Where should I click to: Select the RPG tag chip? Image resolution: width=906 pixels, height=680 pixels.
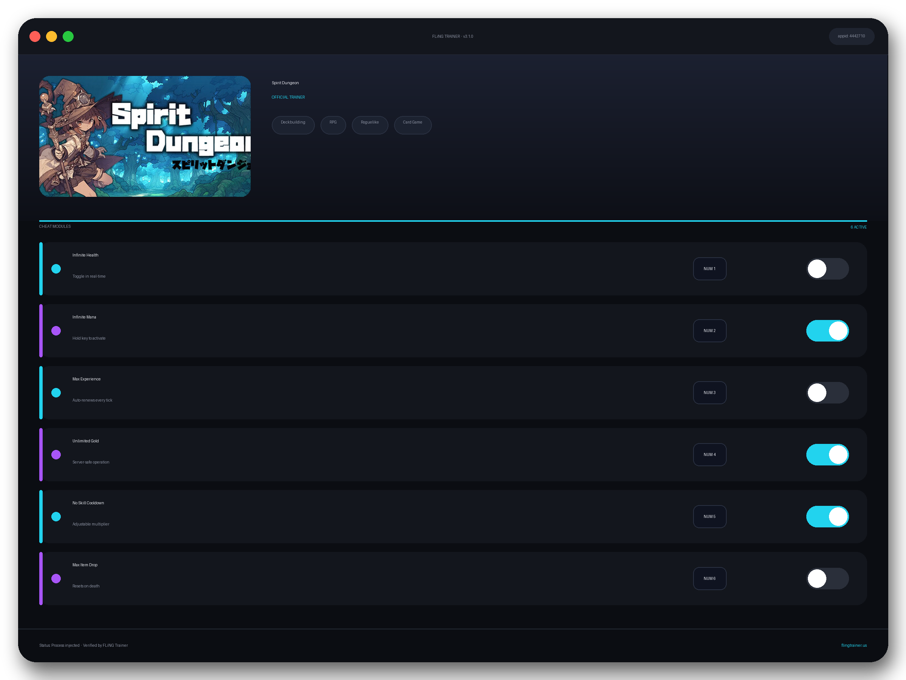point(333,125)
